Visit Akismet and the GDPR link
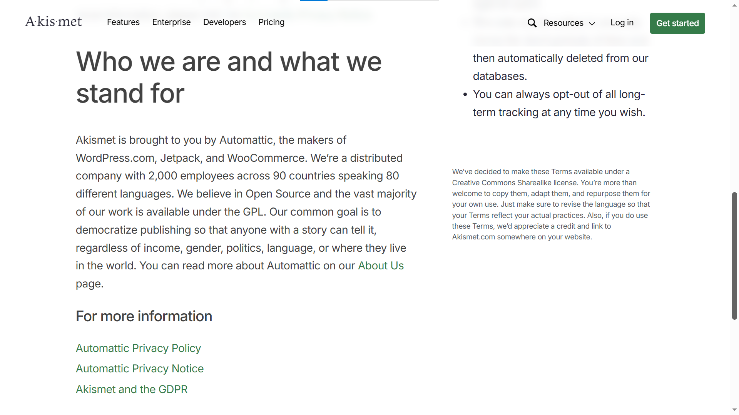 tap(132, 390)
